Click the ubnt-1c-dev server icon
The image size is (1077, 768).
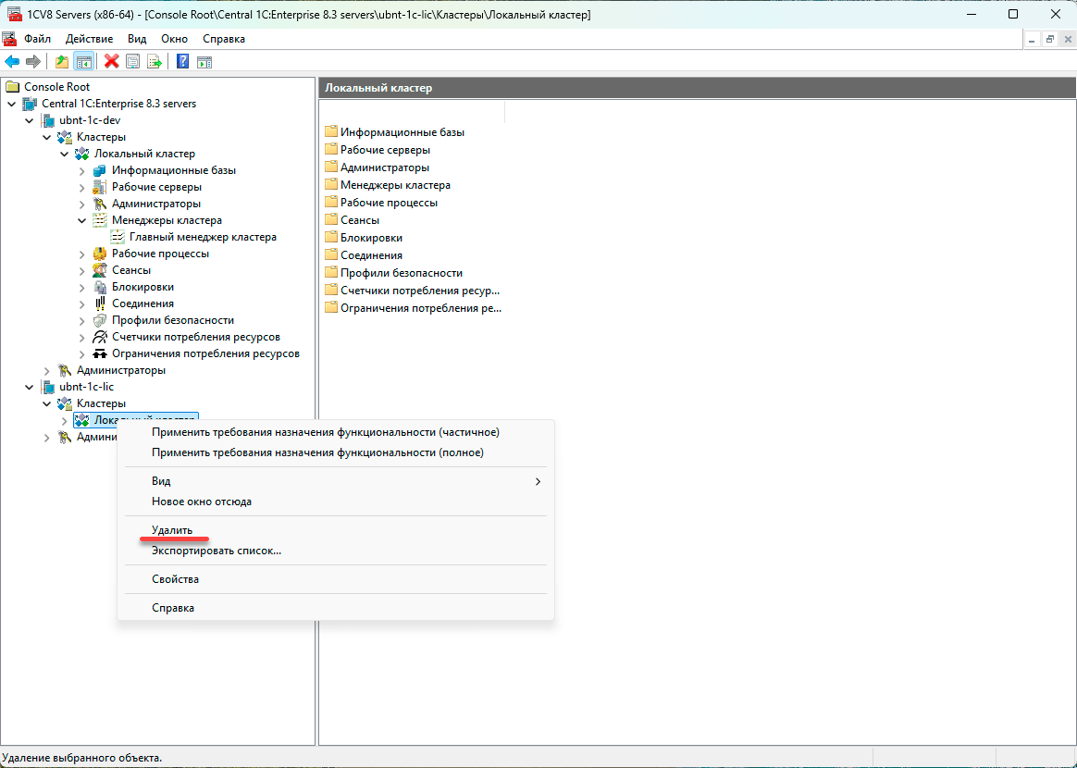click(48, 120)
